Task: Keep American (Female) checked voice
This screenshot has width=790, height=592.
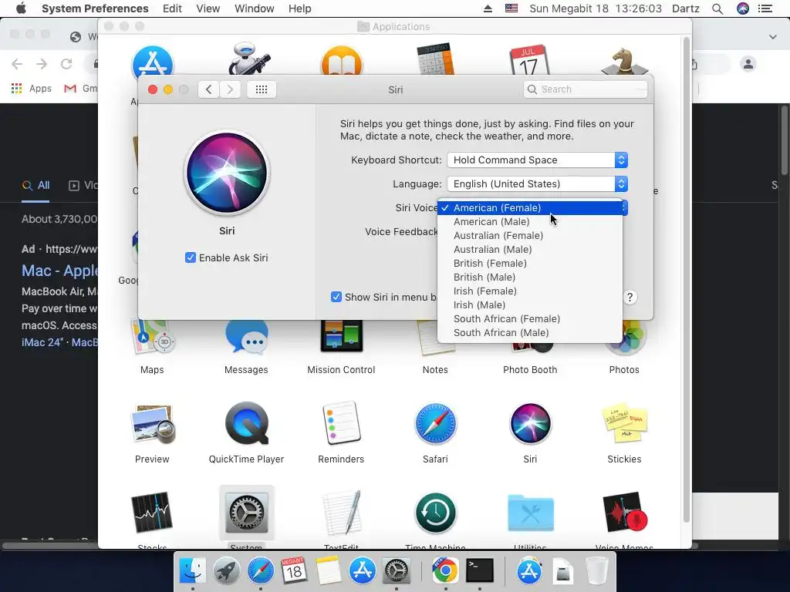Action: 529,208
